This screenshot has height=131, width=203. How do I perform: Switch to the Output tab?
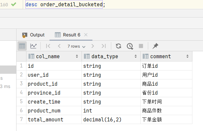33,35
